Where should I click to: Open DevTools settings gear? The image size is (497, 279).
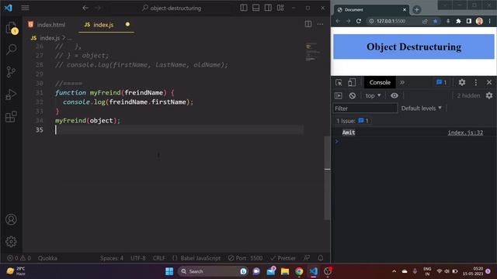pos(462,83)
